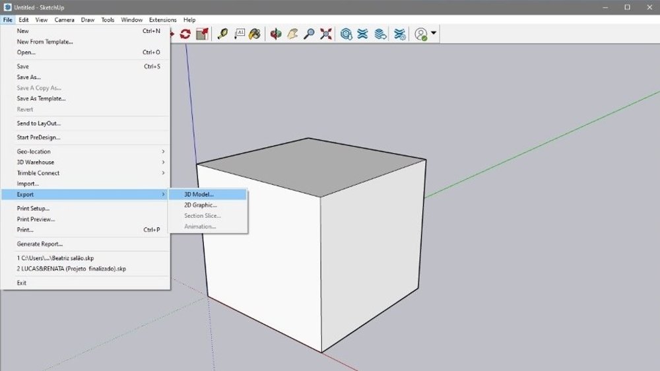Select the Orbit tool
The image size is (660, 371).
click(276, 34)
